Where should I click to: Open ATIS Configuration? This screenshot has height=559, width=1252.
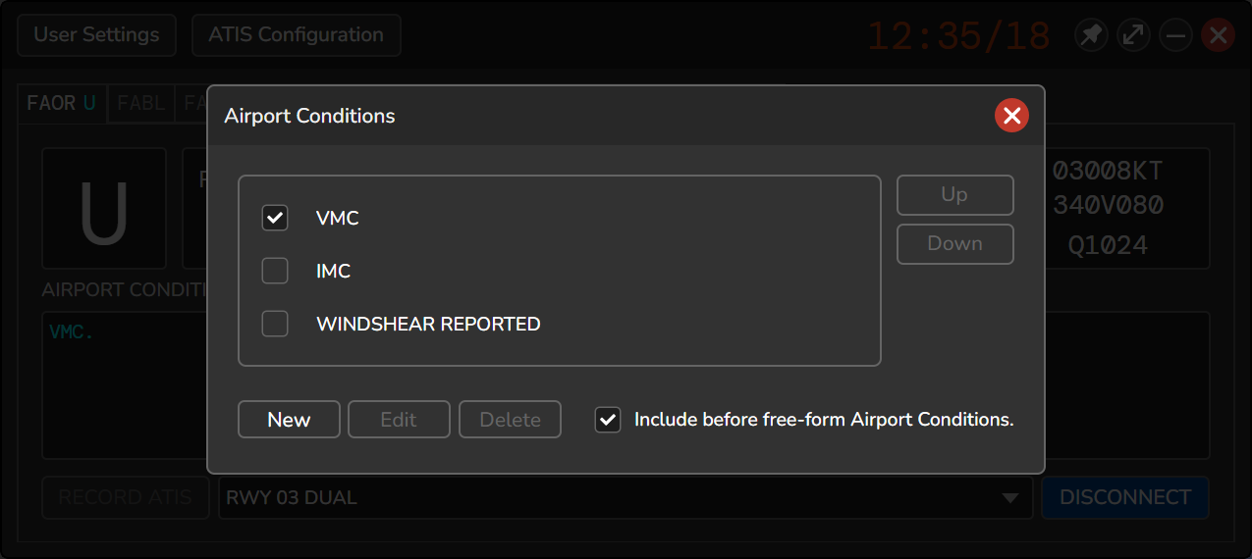296,35
